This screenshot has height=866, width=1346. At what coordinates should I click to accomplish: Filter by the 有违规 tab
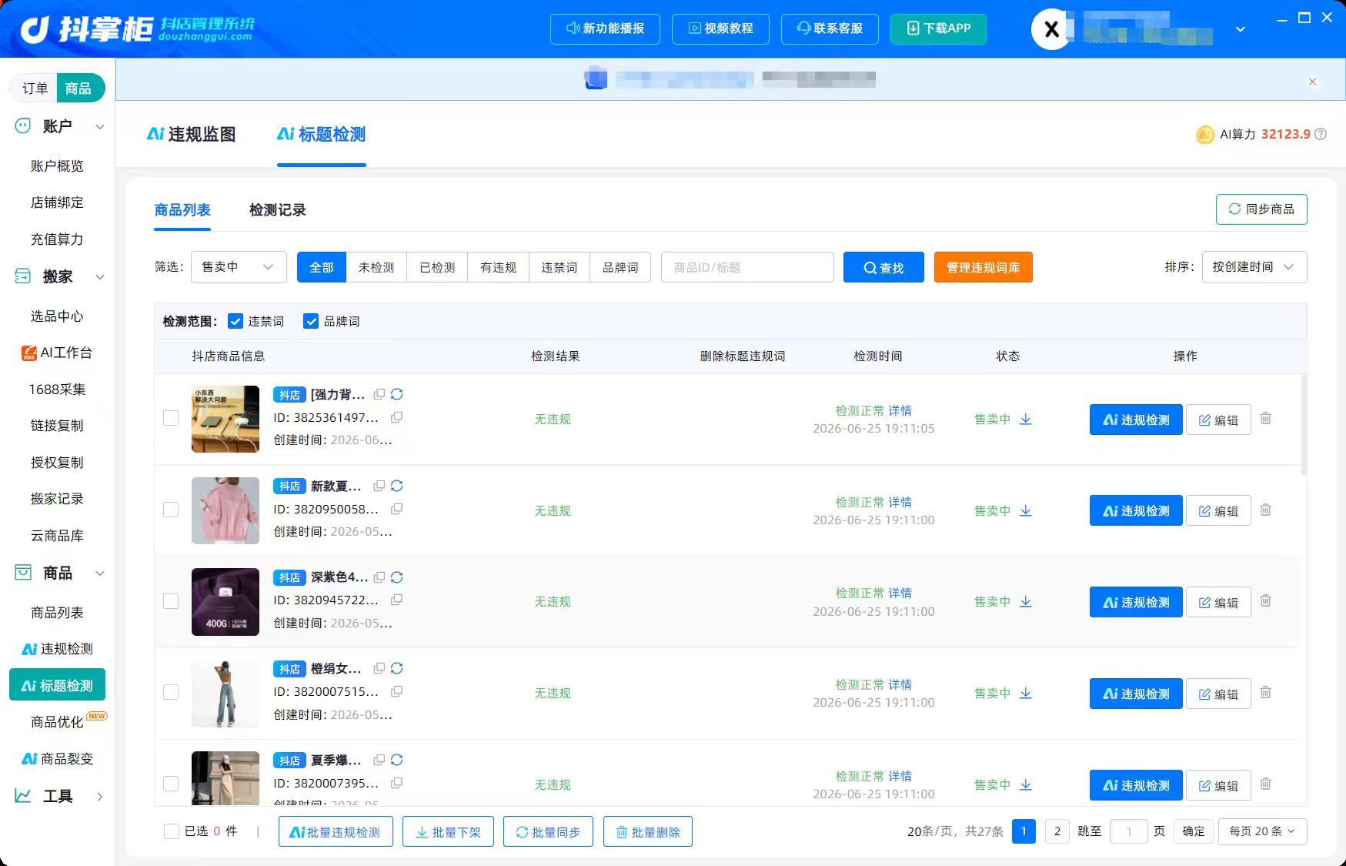(x=498, y=267)
